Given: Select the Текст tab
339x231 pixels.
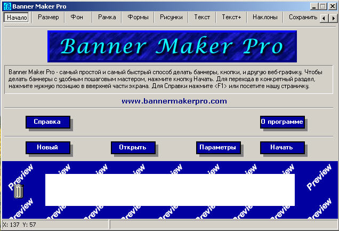Looking at the screenshot, I should [x=202, y=17].
